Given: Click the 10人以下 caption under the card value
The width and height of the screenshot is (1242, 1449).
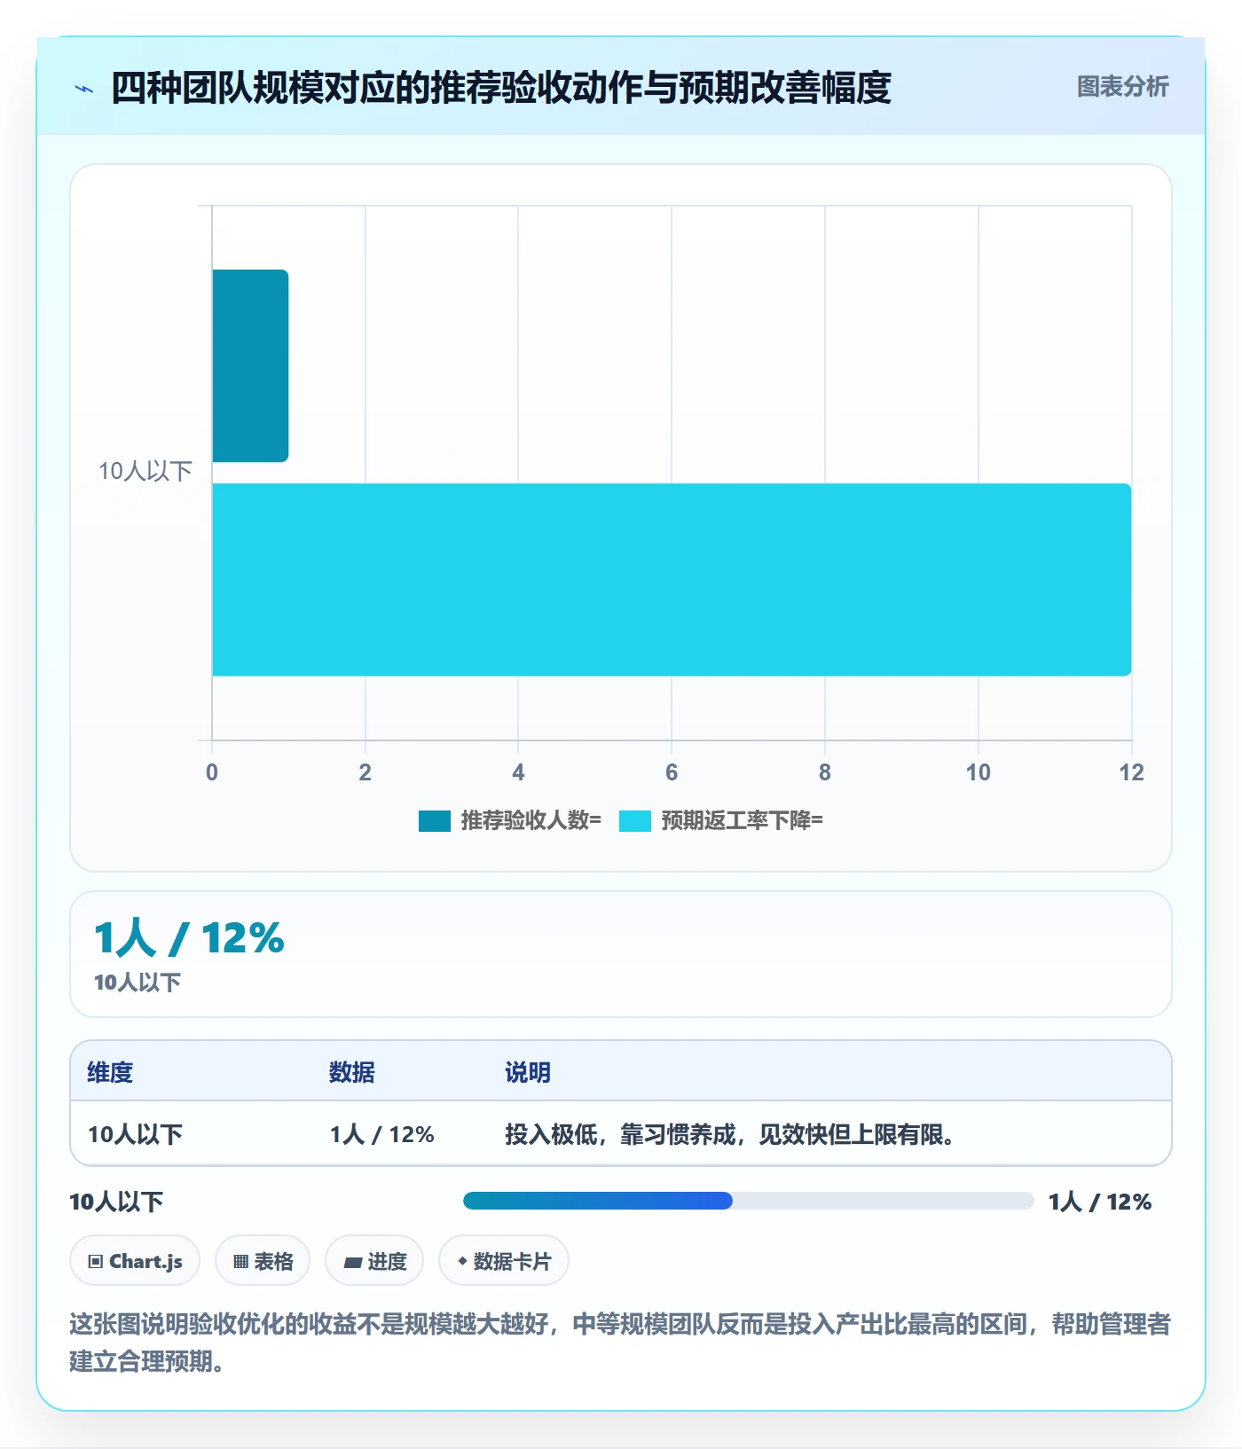Looking at the screenshot, I should (138, 983).
